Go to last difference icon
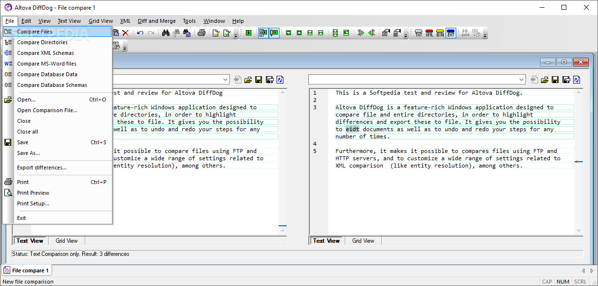 310,33
